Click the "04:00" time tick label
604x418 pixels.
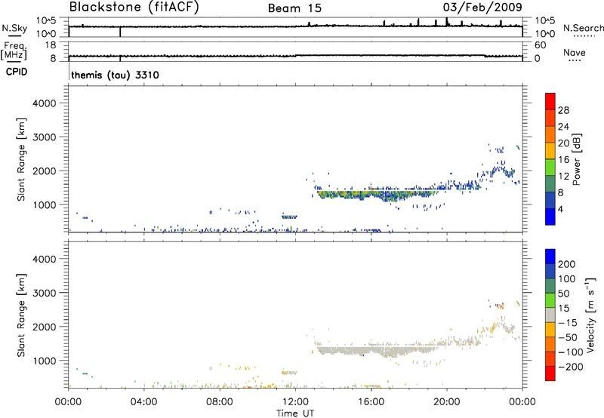[x=143, y=402]
